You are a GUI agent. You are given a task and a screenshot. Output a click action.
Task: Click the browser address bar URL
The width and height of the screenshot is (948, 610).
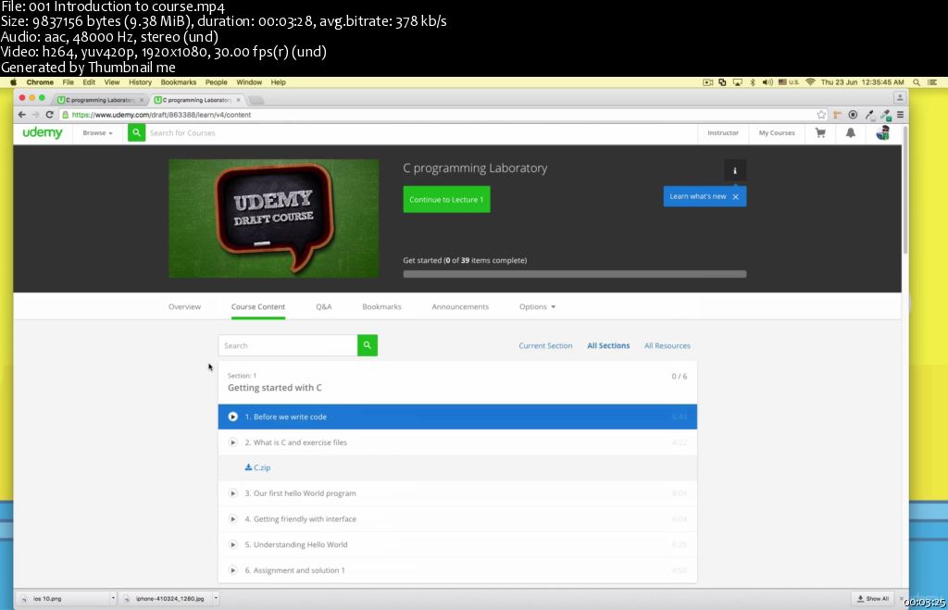tap(161, 115)
